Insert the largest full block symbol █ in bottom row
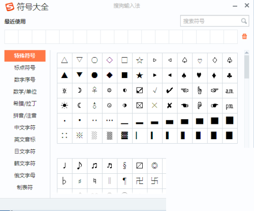Screen dimensions: 254x211 point(230,136)
